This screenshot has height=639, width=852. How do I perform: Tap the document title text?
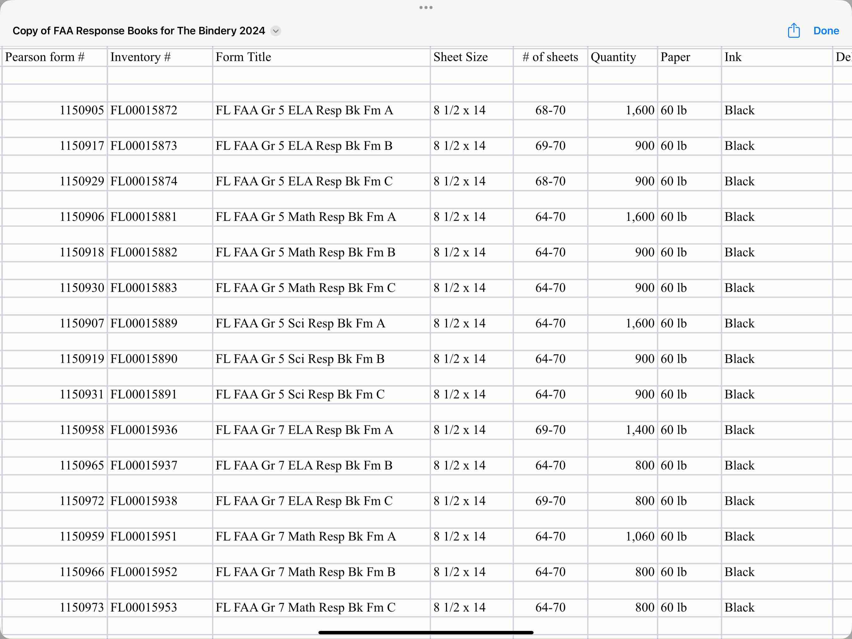tap(139, 31)
